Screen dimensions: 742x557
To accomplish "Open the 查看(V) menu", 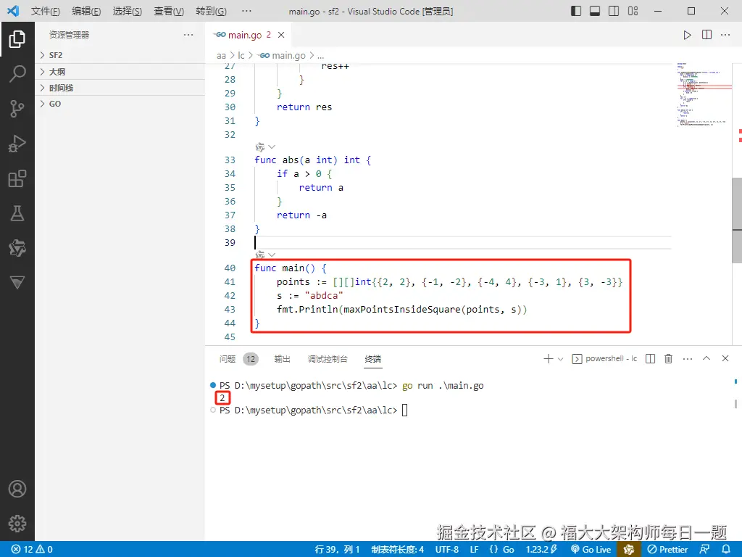I will 169,11.
